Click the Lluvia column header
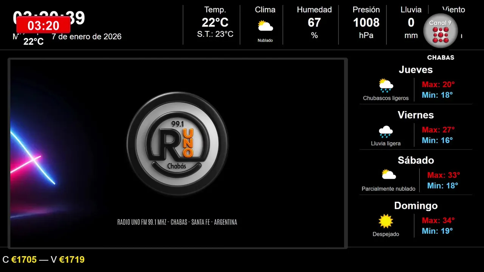The height and width of the screenshot is (272, 484). pyautogui.click(x=411, y=10)
